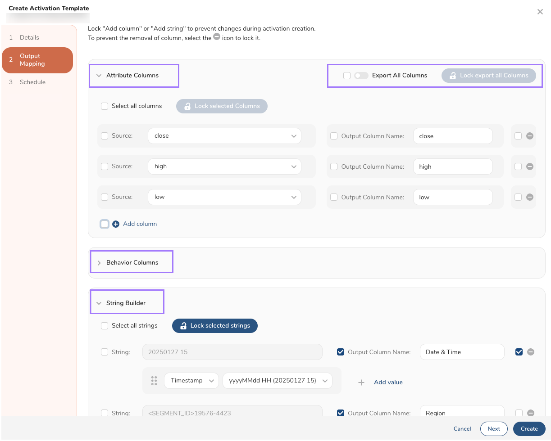Remove the Date & Time string row
The width and height of the screenshot is (551, 441).
[x=531, y=352]
